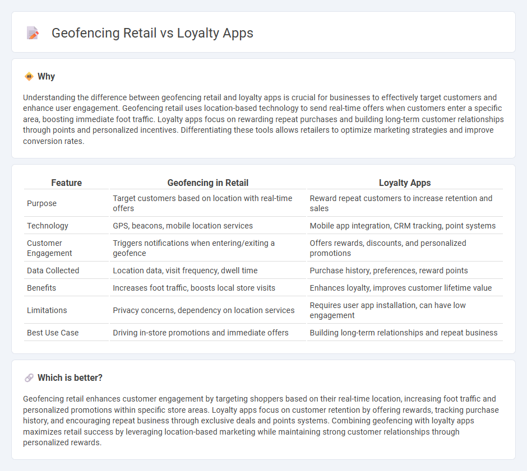Click the orange diamond icon next to Why
The width and height of the screenshot is (527, 471).
point(29,77)
